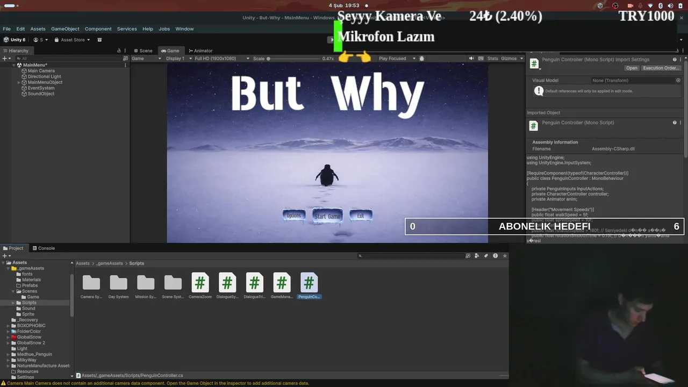
Task: Click the Project search field
Action: [x=410, y=256]
